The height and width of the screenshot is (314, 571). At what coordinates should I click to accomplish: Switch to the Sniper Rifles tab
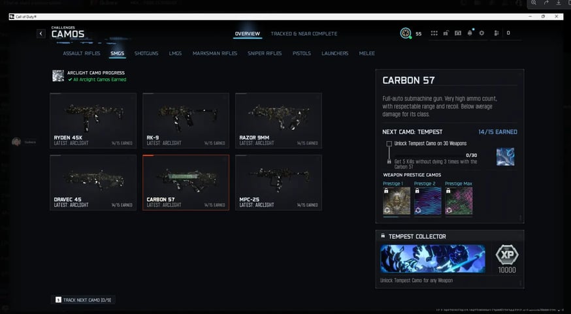click(x=265, y=53)
